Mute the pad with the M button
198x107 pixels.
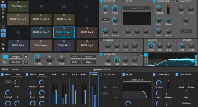26,56
